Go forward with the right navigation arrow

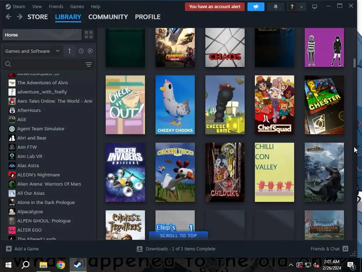tap(20, 17)
